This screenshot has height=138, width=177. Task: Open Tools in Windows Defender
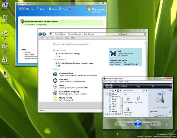63,9
